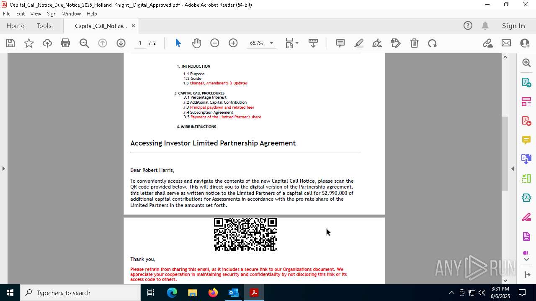Open Organize Pages tool in sidebar
The height and width of the screenshot is (301, 536).
click(x=526, y=102)
